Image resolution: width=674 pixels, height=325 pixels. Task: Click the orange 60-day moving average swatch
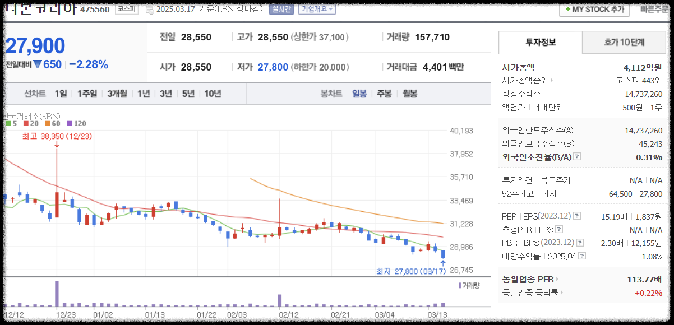[x=48, y=123]
